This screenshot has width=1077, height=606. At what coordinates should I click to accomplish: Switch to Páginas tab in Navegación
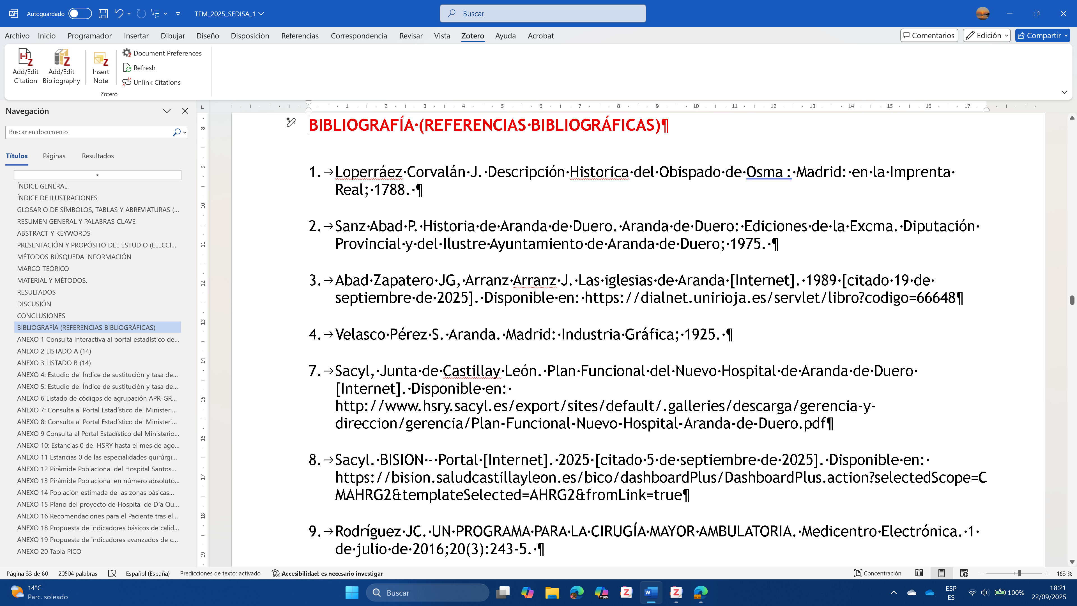[54, 156]
